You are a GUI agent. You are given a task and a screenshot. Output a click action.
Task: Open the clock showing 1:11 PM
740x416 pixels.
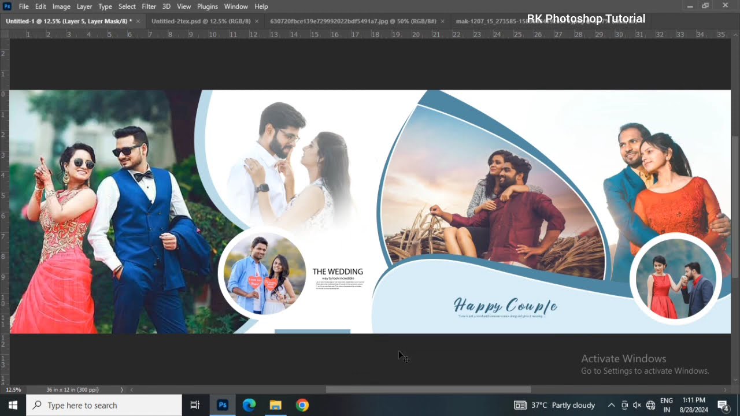point(694,405)
